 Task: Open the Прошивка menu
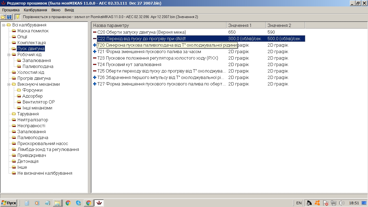pyautogui.click(x=11, y=10)
